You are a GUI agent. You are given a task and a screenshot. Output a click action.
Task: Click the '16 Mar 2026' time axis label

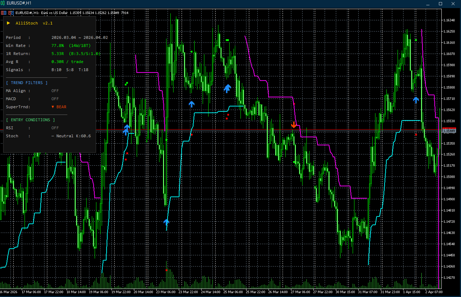pyautogui.click(x=8, y=292)
